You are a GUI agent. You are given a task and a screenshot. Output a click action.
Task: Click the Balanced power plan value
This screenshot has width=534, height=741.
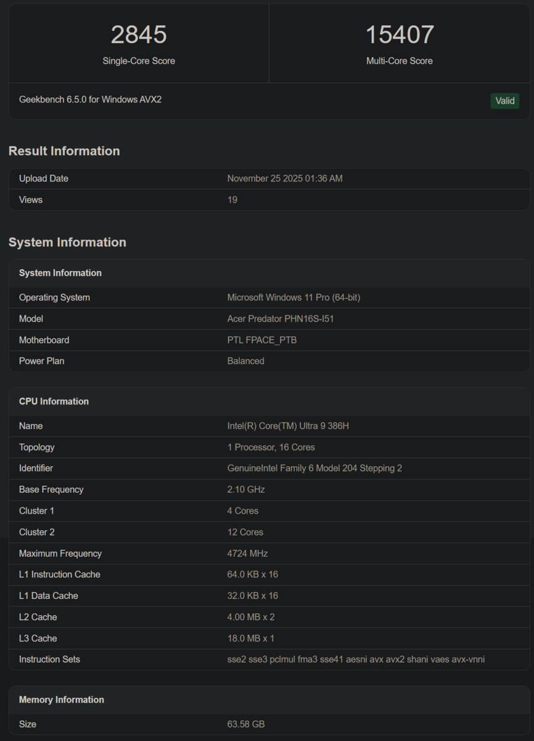click(245, 361)
